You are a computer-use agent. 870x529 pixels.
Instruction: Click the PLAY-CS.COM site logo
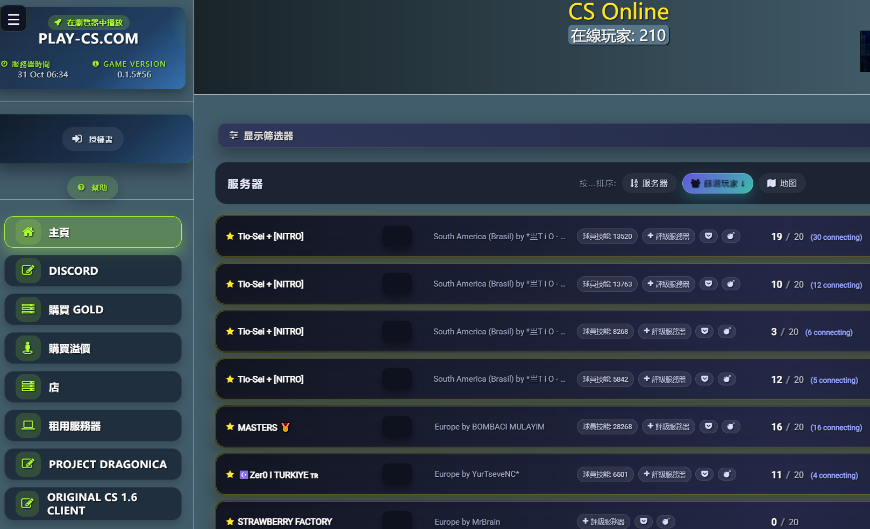(88, 39)
